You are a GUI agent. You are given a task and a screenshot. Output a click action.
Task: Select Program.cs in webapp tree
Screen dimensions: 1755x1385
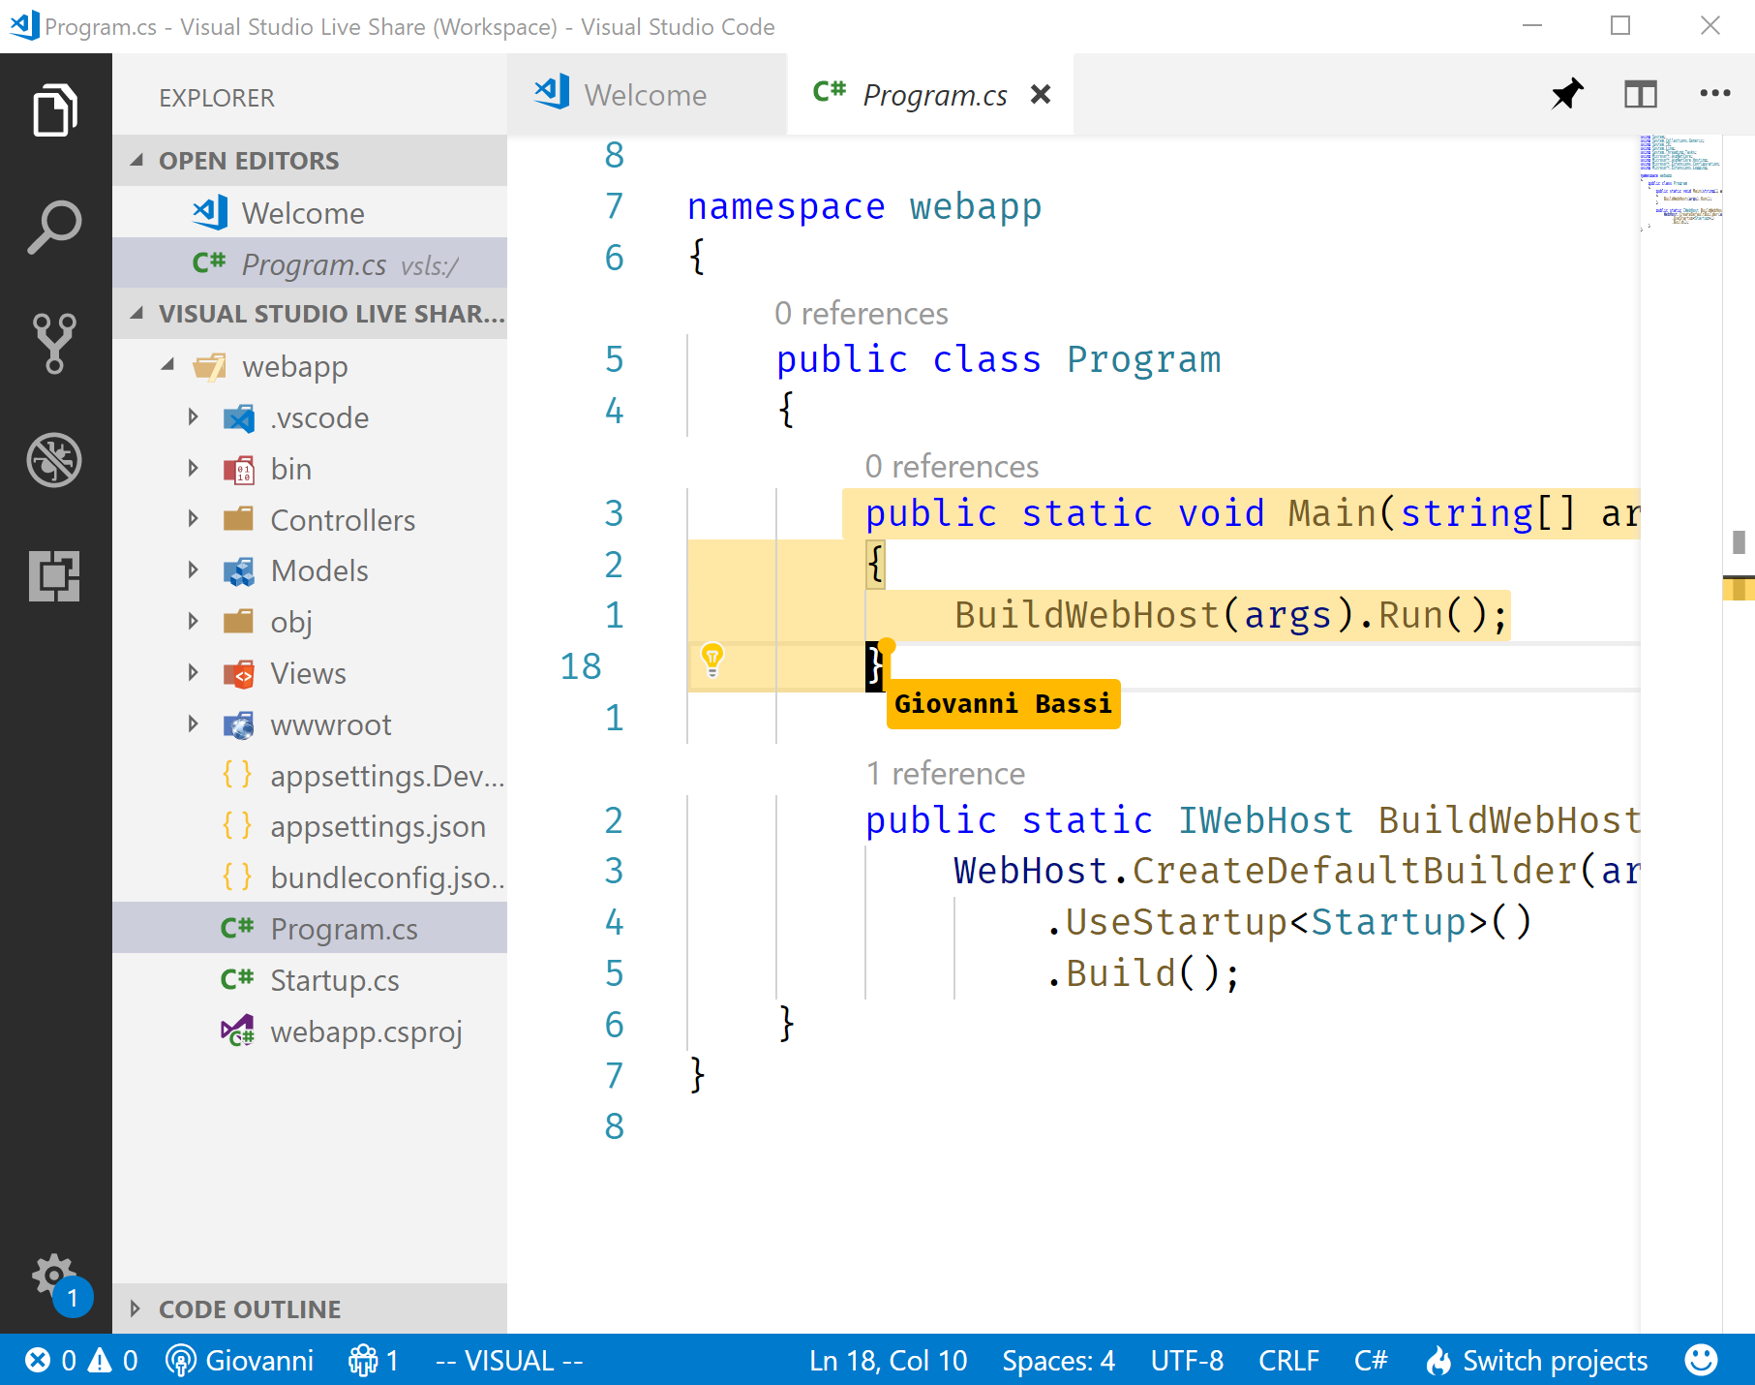point(310,929)
